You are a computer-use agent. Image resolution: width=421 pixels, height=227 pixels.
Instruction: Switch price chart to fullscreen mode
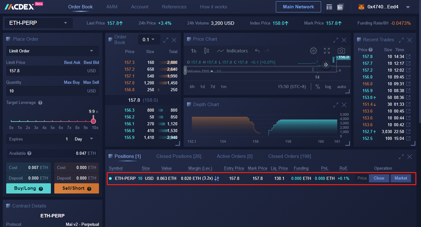[327, 51]
